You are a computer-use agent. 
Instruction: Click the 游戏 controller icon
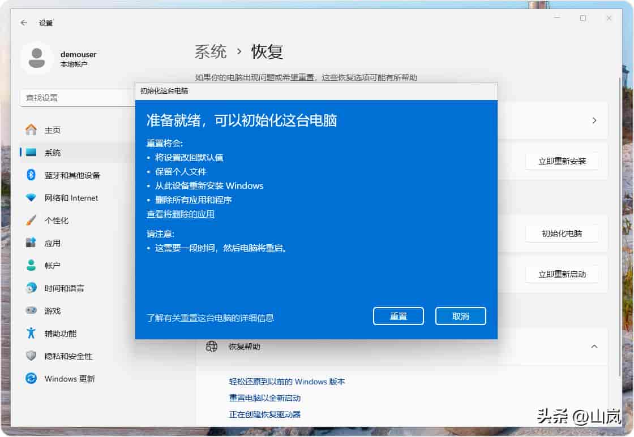coord(31,310)
